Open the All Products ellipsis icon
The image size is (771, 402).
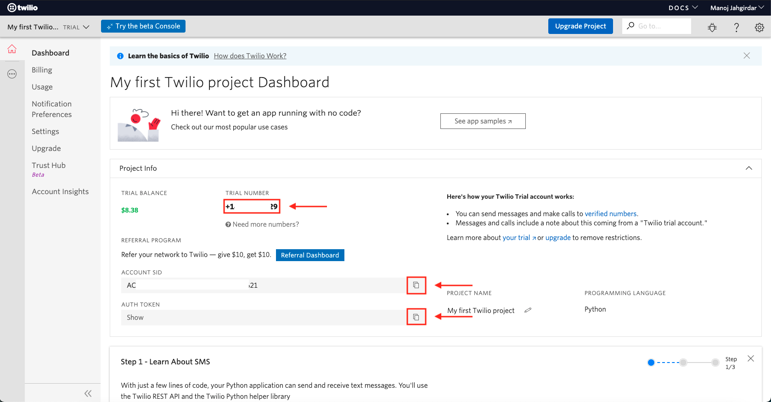tap(12, 74)
